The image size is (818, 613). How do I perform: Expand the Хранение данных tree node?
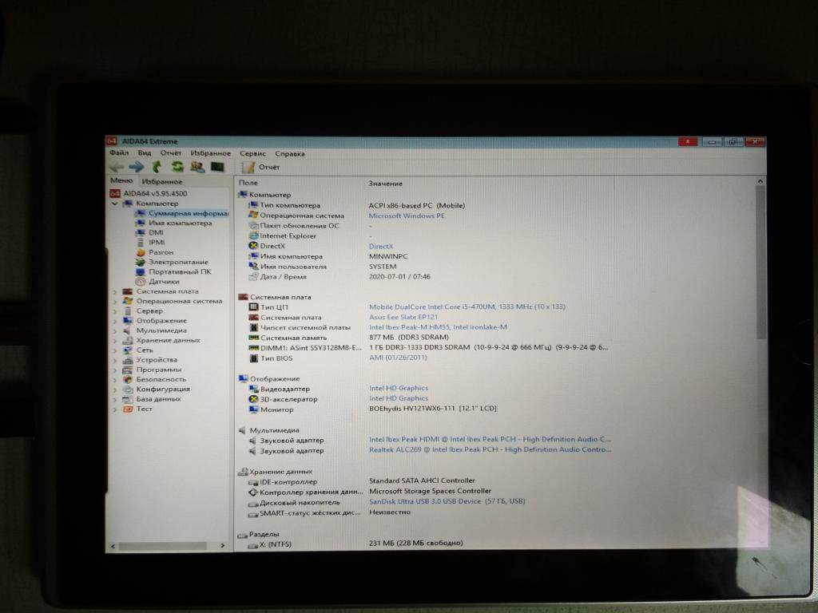(115, 340)
